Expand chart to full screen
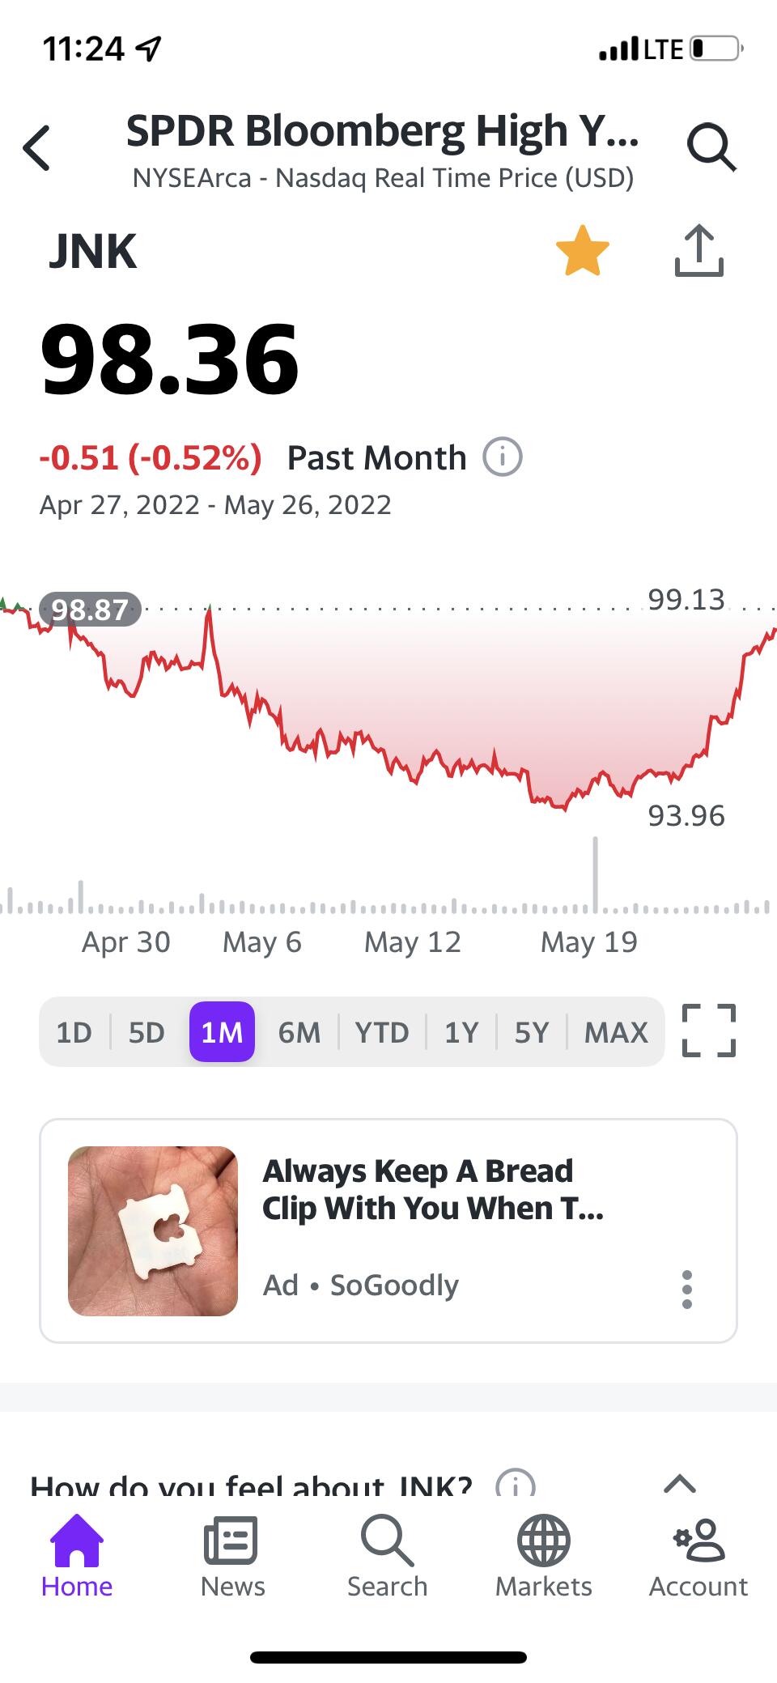This screenshot has height=1683, width=777. [x=709, y=1031]
